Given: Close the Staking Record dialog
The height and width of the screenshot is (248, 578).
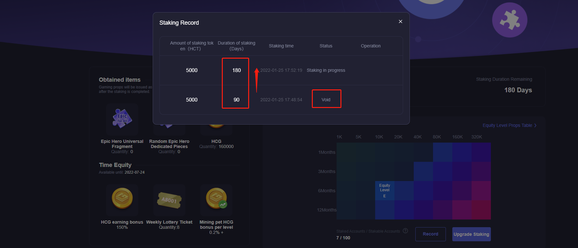Looking at the screenshot, I should point(400,21).
